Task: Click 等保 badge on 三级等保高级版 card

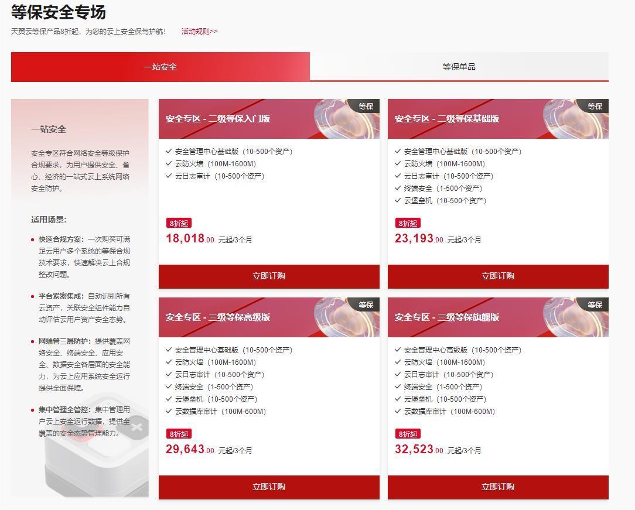Action: pos(366,304)
